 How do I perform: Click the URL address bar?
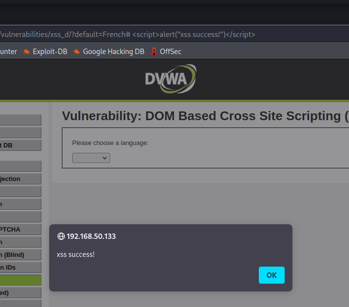(x=174, y=35)
